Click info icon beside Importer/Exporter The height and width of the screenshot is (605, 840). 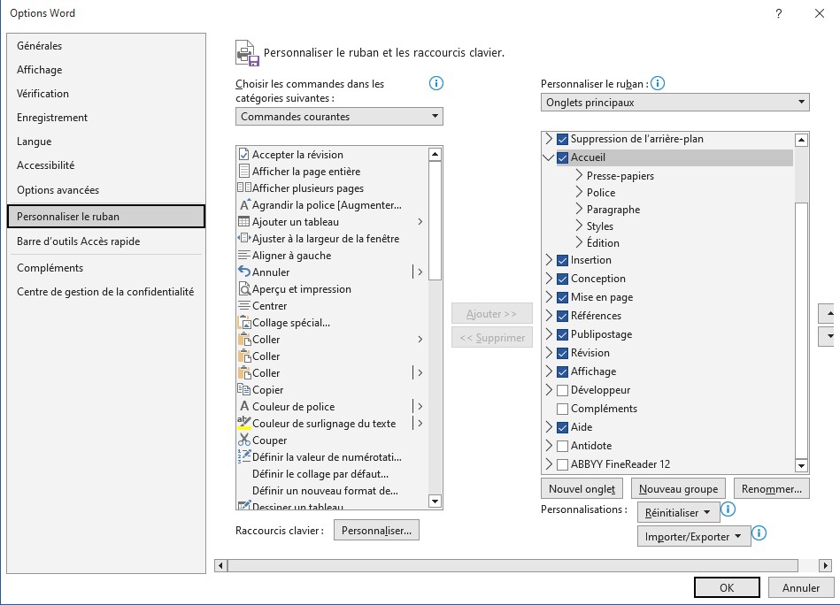pyautogui.click(x=759, y=533)
